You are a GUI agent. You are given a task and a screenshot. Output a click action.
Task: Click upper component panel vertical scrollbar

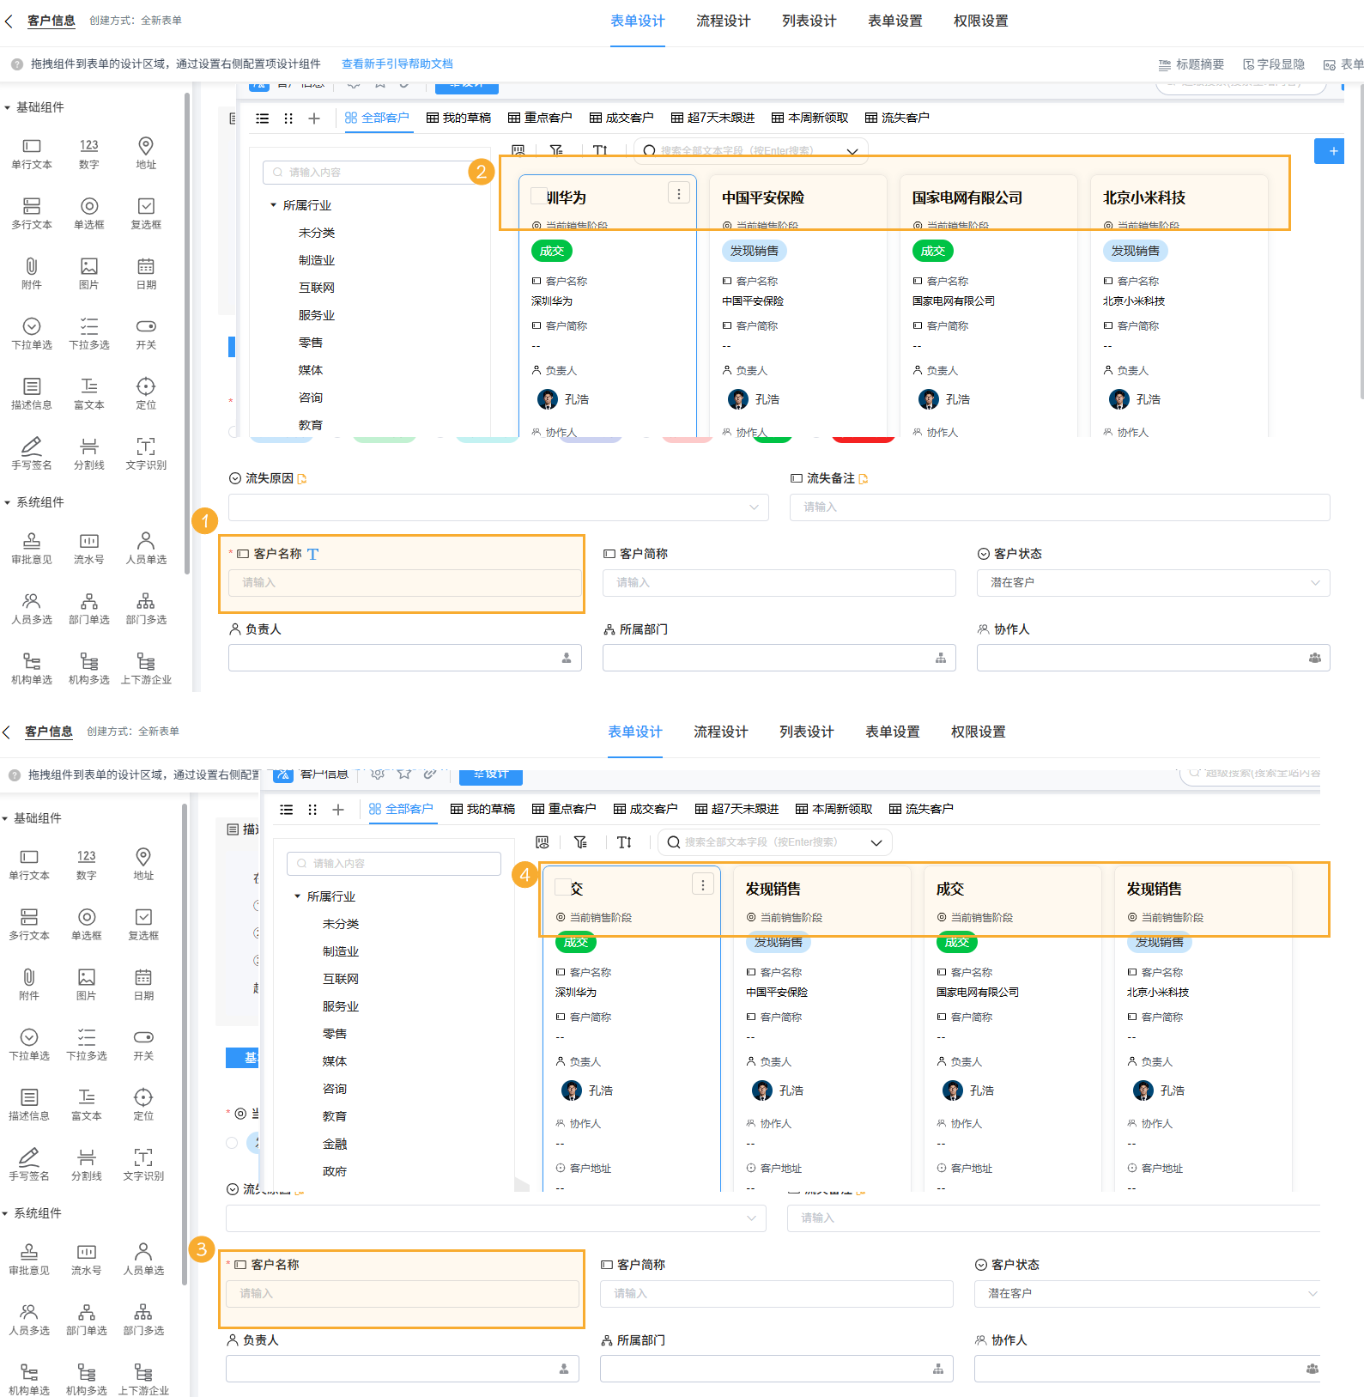187,258
